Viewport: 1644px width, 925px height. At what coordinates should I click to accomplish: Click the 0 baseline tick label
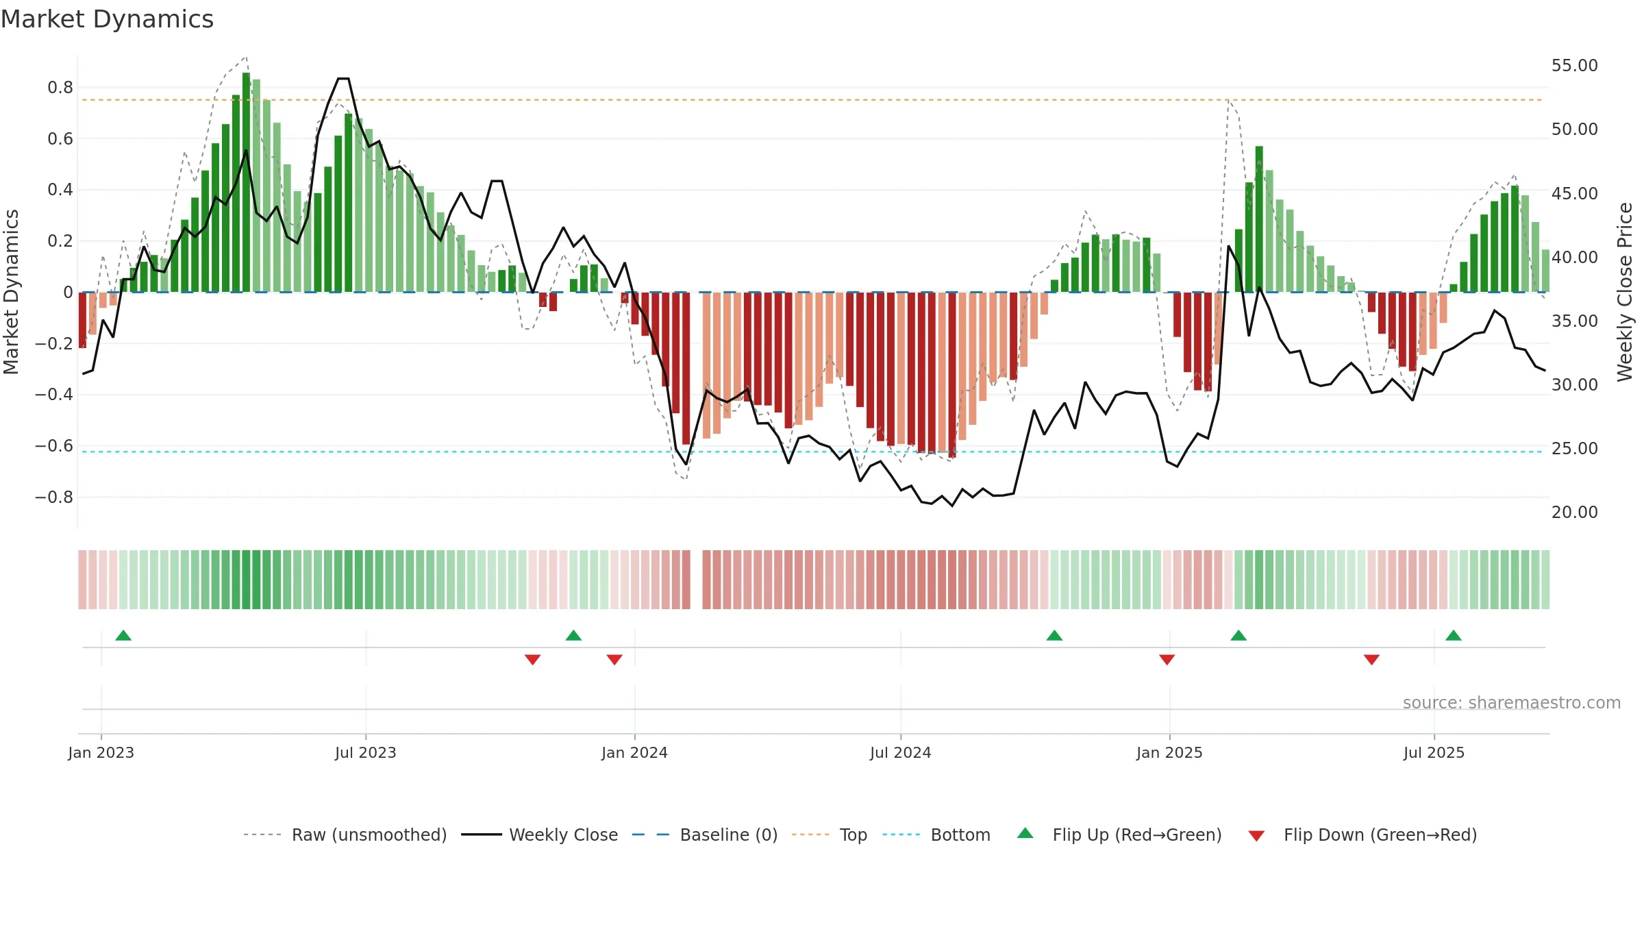coord(68,293)
